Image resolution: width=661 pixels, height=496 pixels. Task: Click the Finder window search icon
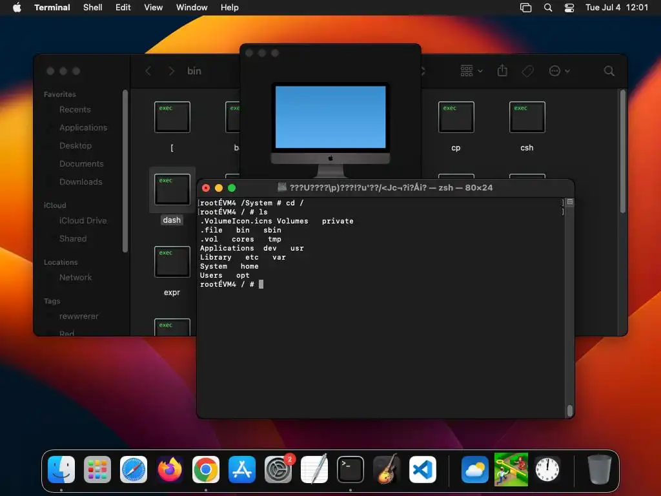609,71
